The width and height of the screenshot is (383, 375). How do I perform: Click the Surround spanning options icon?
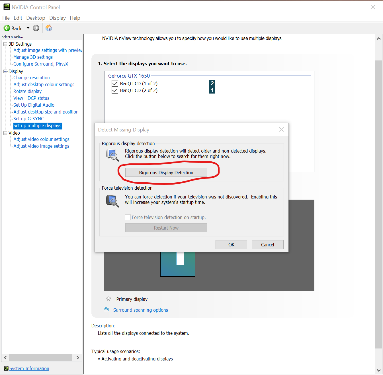pyautogui.click(x=107, y=309)
